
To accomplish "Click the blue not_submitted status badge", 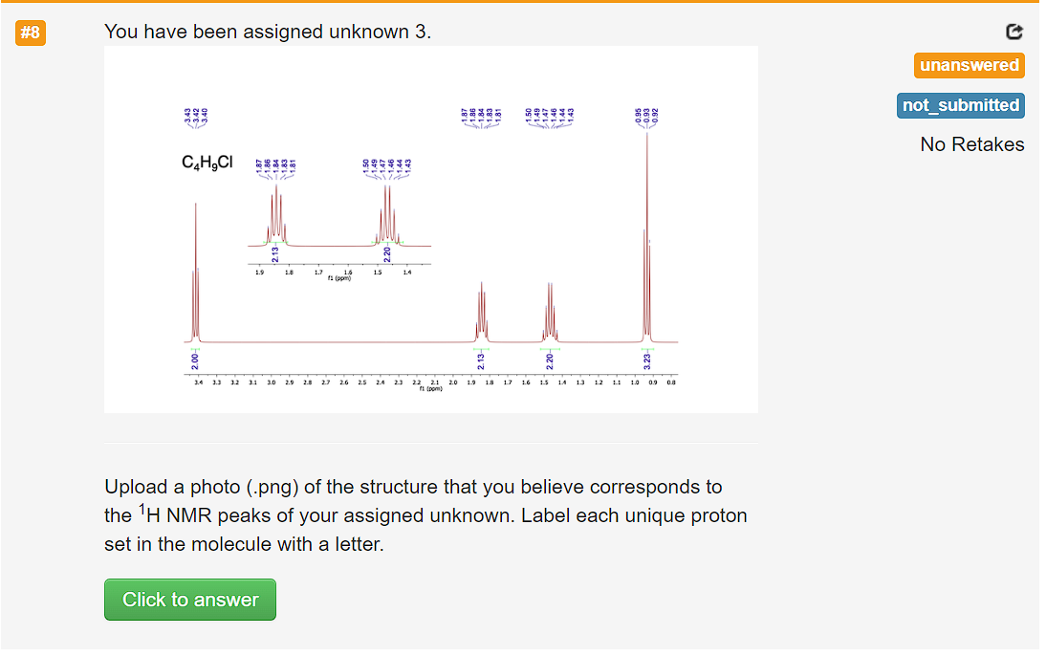I will [x=960, y=105].
